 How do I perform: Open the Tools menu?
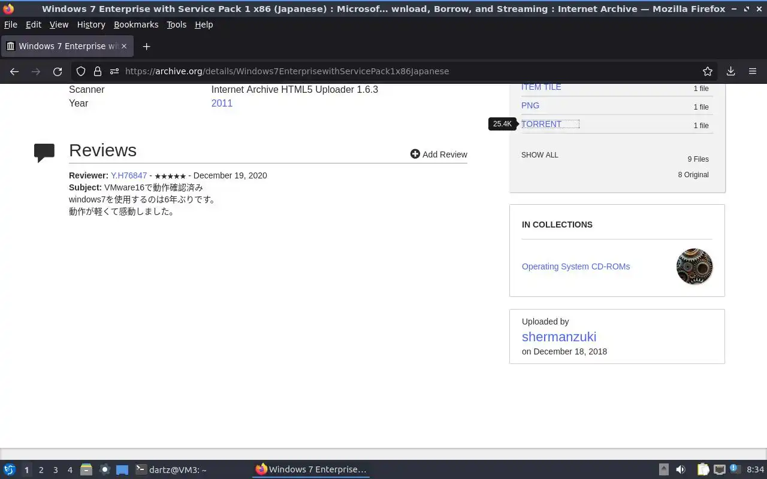click(x=177, y=25)
